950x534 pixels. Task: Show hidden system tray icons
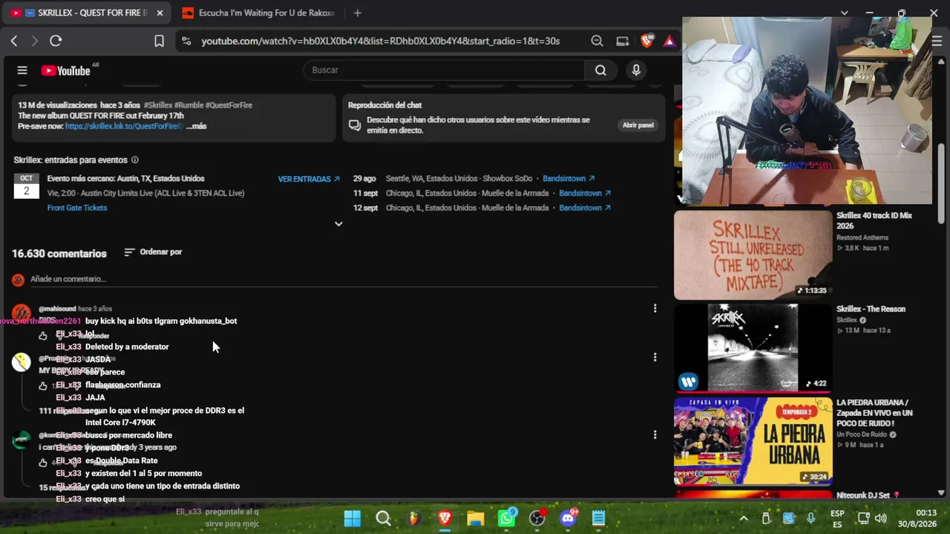pos(744,518)
